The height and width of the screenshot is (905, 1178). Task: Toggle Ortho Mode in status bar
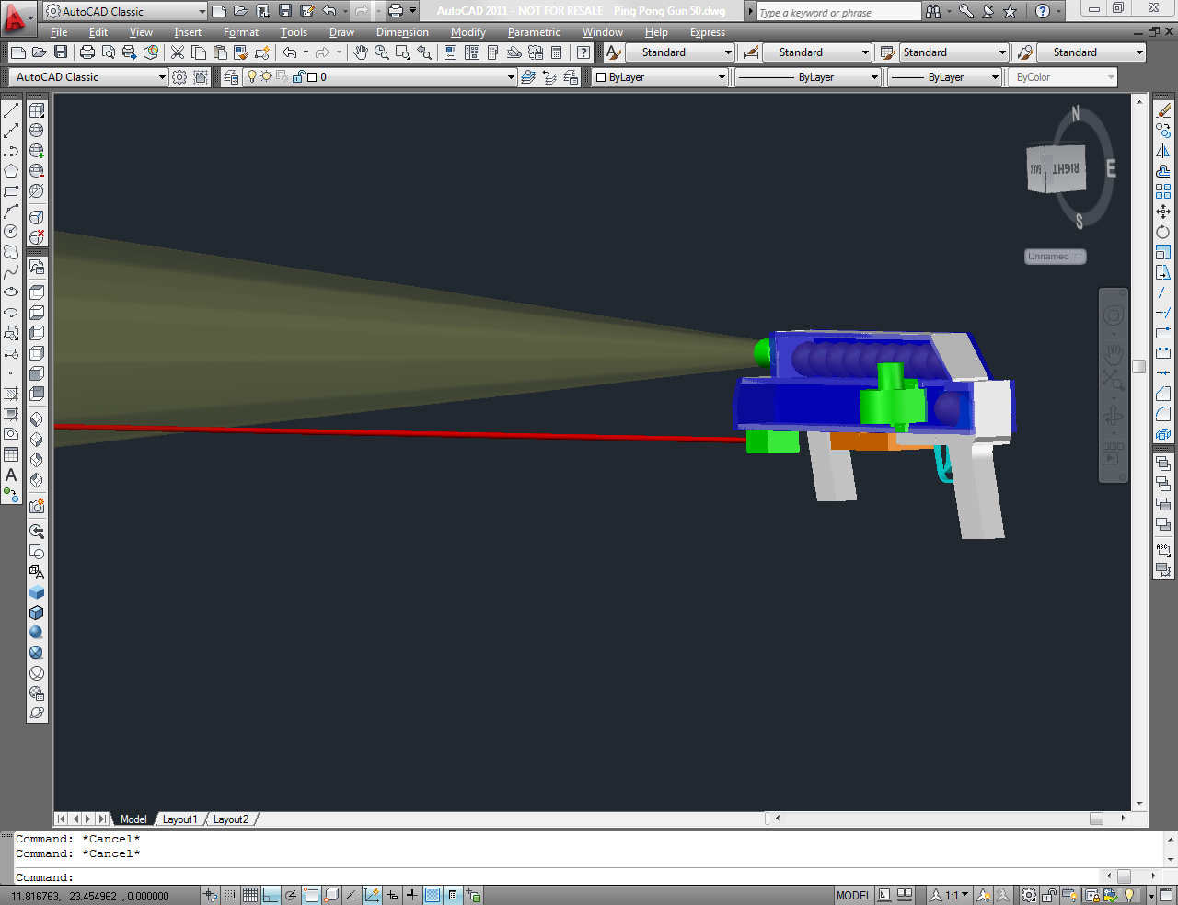pos(271,895)
